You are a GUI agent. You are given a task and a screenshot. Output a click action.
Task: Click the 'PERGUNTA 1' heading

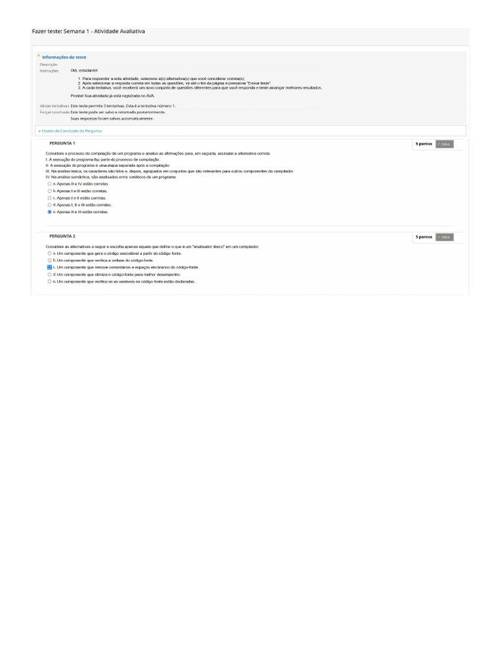pyautogui.click(x=62, y=143)
